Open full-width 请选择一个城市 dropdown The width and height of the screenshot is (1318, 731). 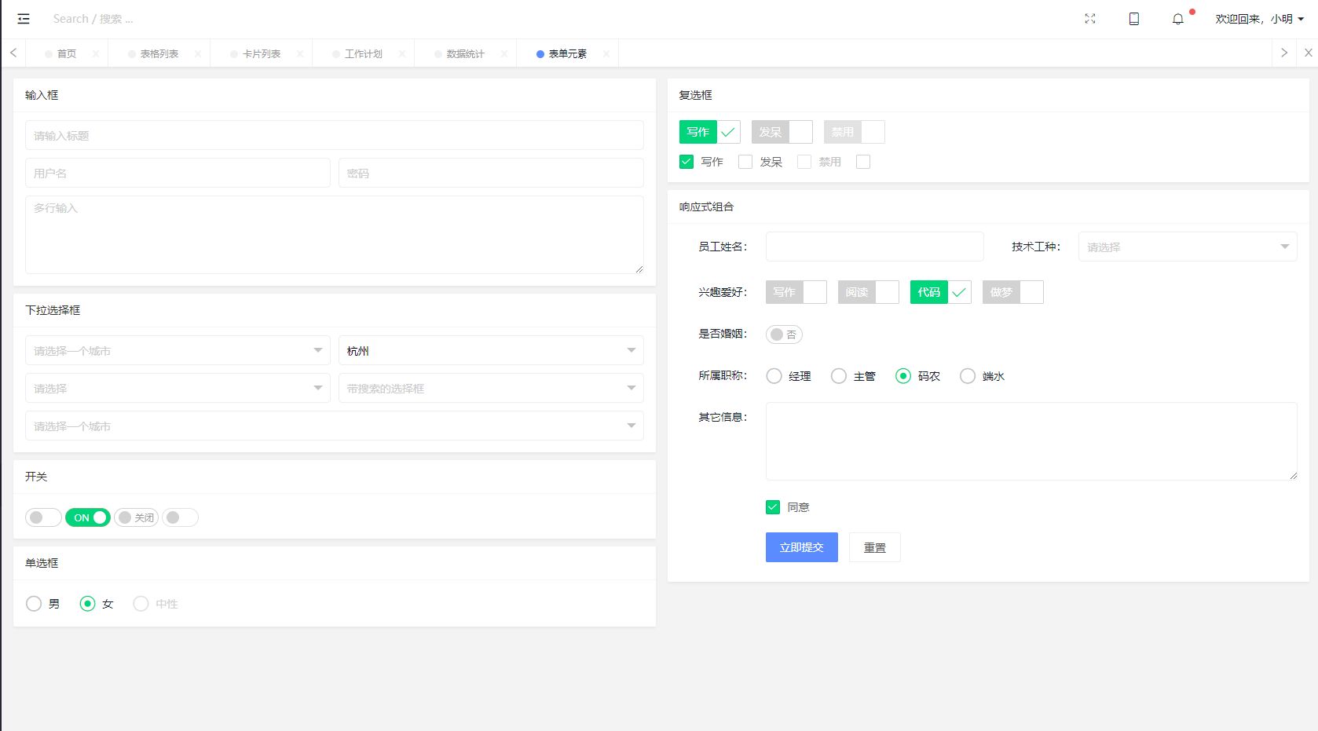335,426
